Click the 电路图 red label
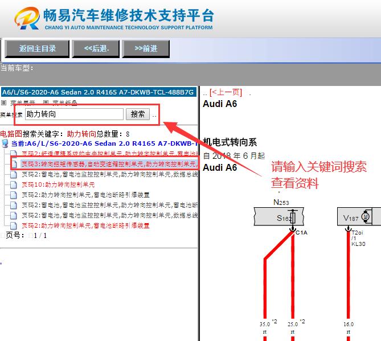The height and width of the screenshot is (341, 381). coord(11,134)
